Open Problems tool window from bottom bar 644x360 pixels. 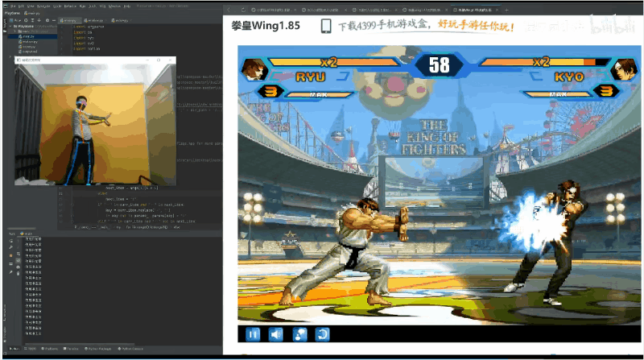[x=49, y=349]
